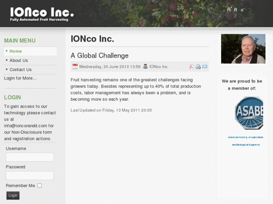This screenshot has width=273, height=204.
Task: Click the author icon beside IONco Inc.
Action: pos(145,67)
